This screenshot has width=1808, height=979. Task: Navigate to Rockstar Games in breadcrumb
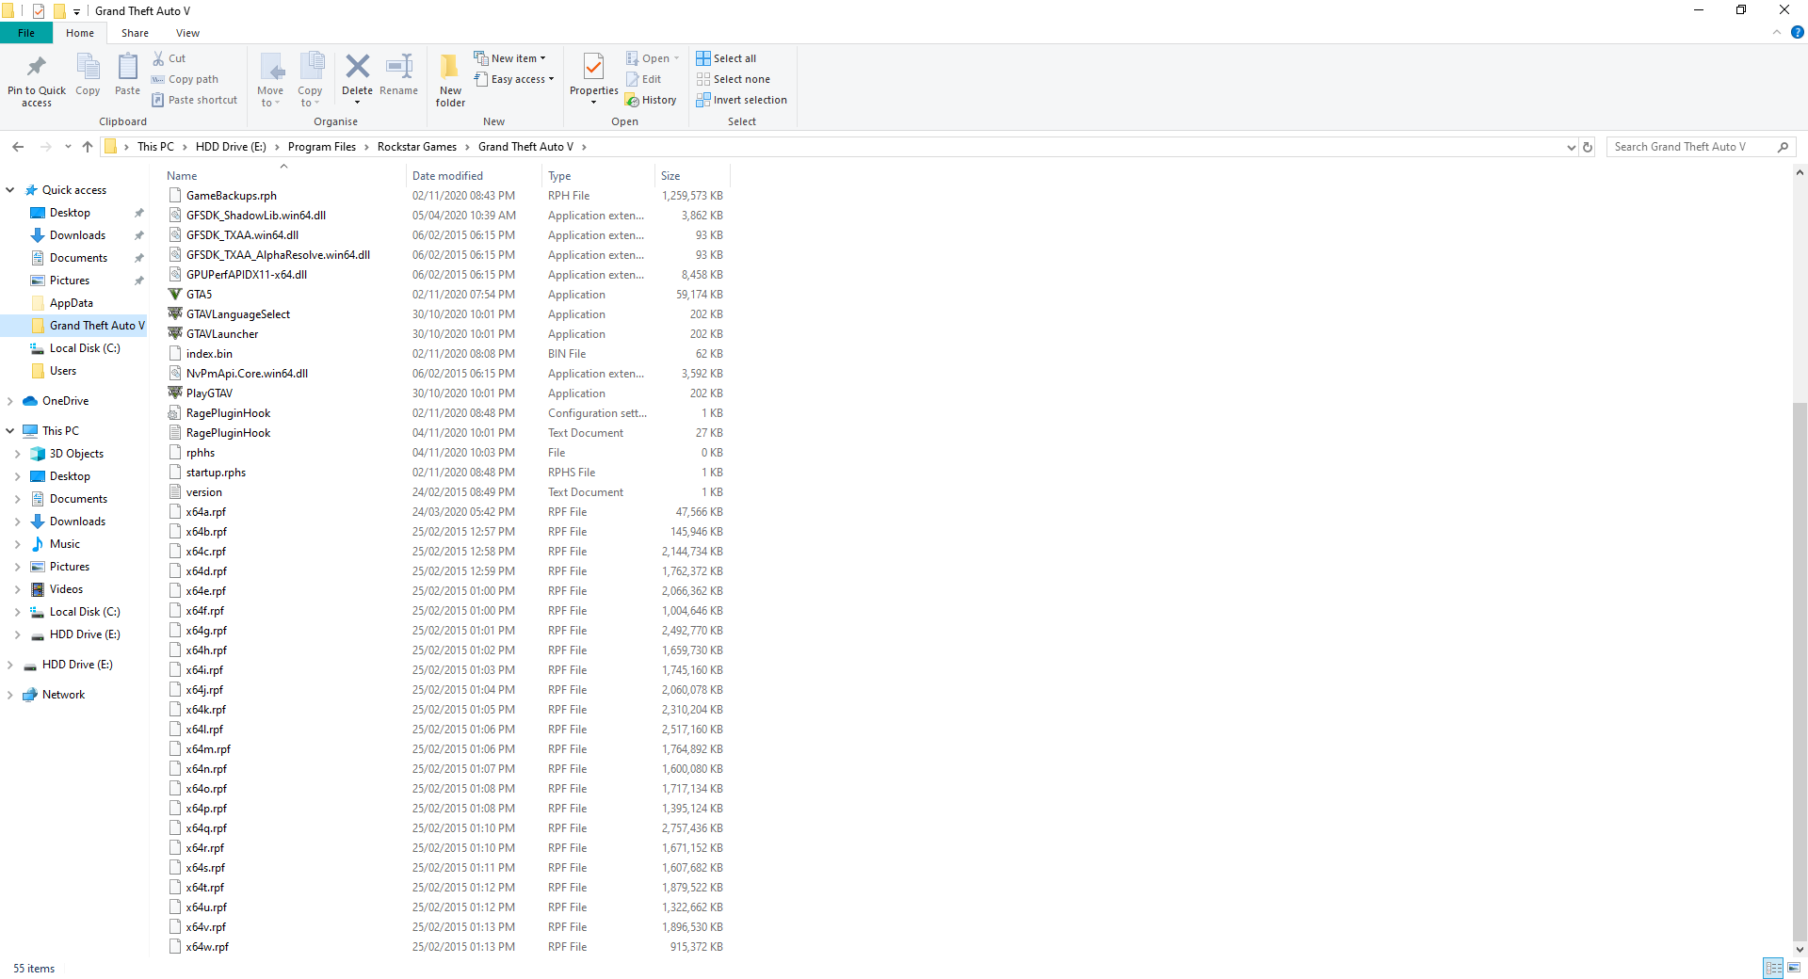coord(417,147)
